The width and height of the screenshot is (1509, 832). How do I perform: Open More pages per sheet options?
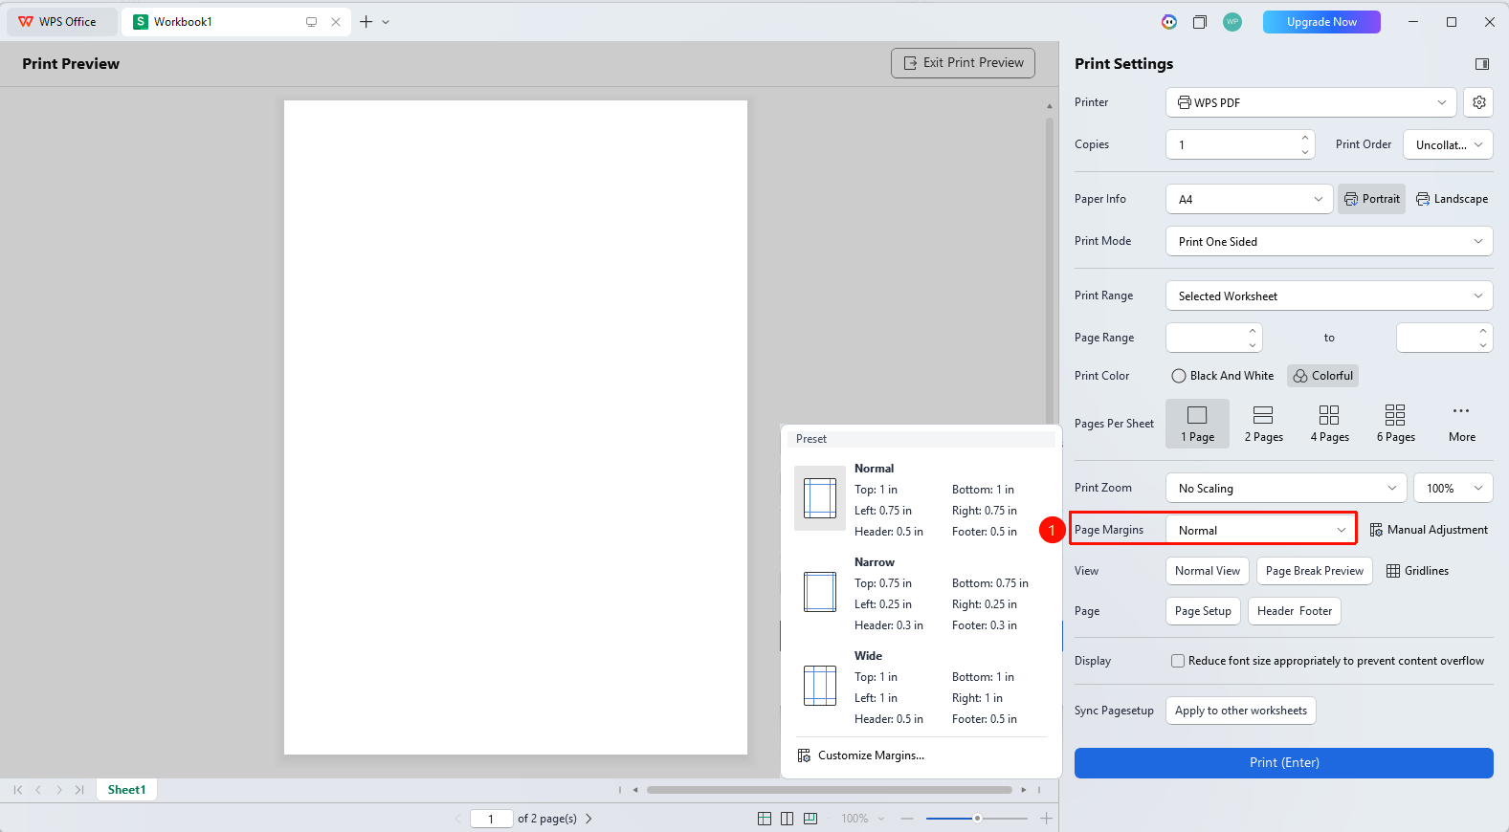click(1461, 424)
